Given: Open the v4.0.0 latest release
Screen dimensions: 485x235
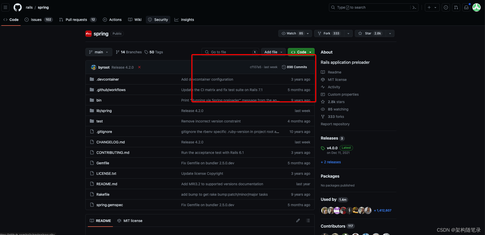Looking at the screenshot, I should coord(332,148).
